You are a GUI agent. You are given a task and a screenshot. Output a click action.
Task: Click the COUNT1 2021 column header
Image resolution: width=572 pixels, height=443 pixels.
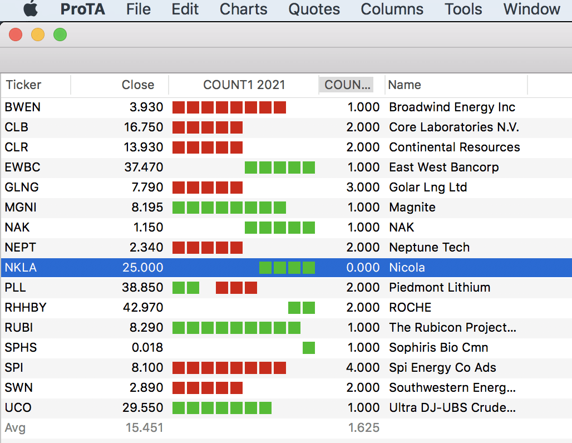(x=244, y=85)
